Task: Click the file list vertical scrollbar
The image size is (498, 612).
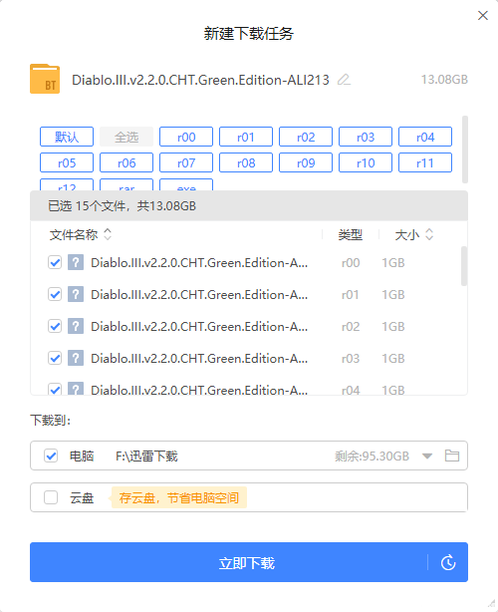Action: coord(464,266)
